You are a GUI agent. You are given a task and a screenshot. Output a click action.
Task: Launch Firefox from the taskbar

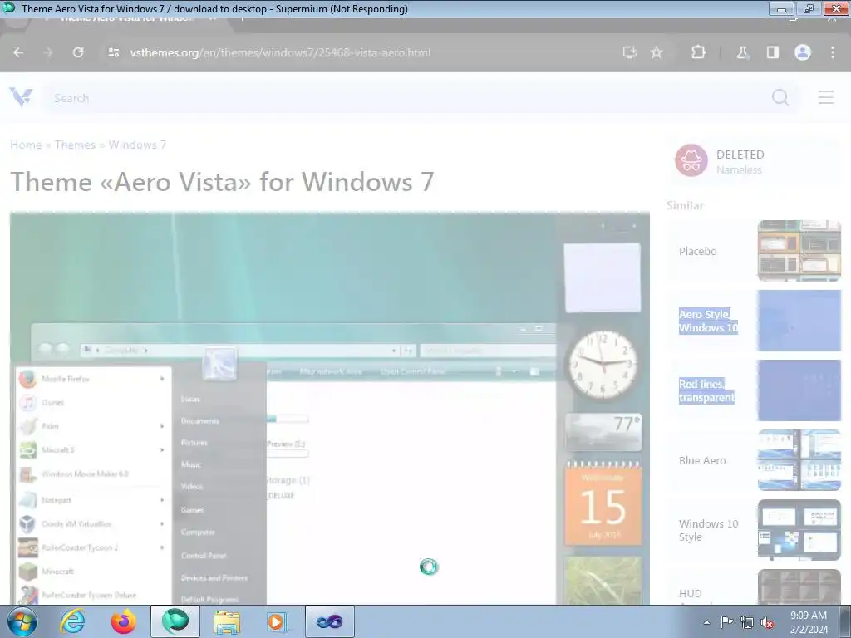[124, 621]
